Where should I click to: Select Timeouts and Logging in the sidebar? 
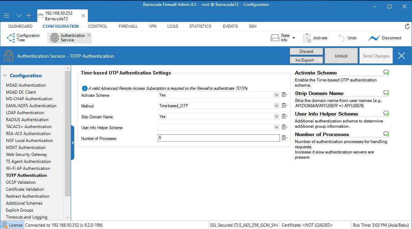(26, 217)
